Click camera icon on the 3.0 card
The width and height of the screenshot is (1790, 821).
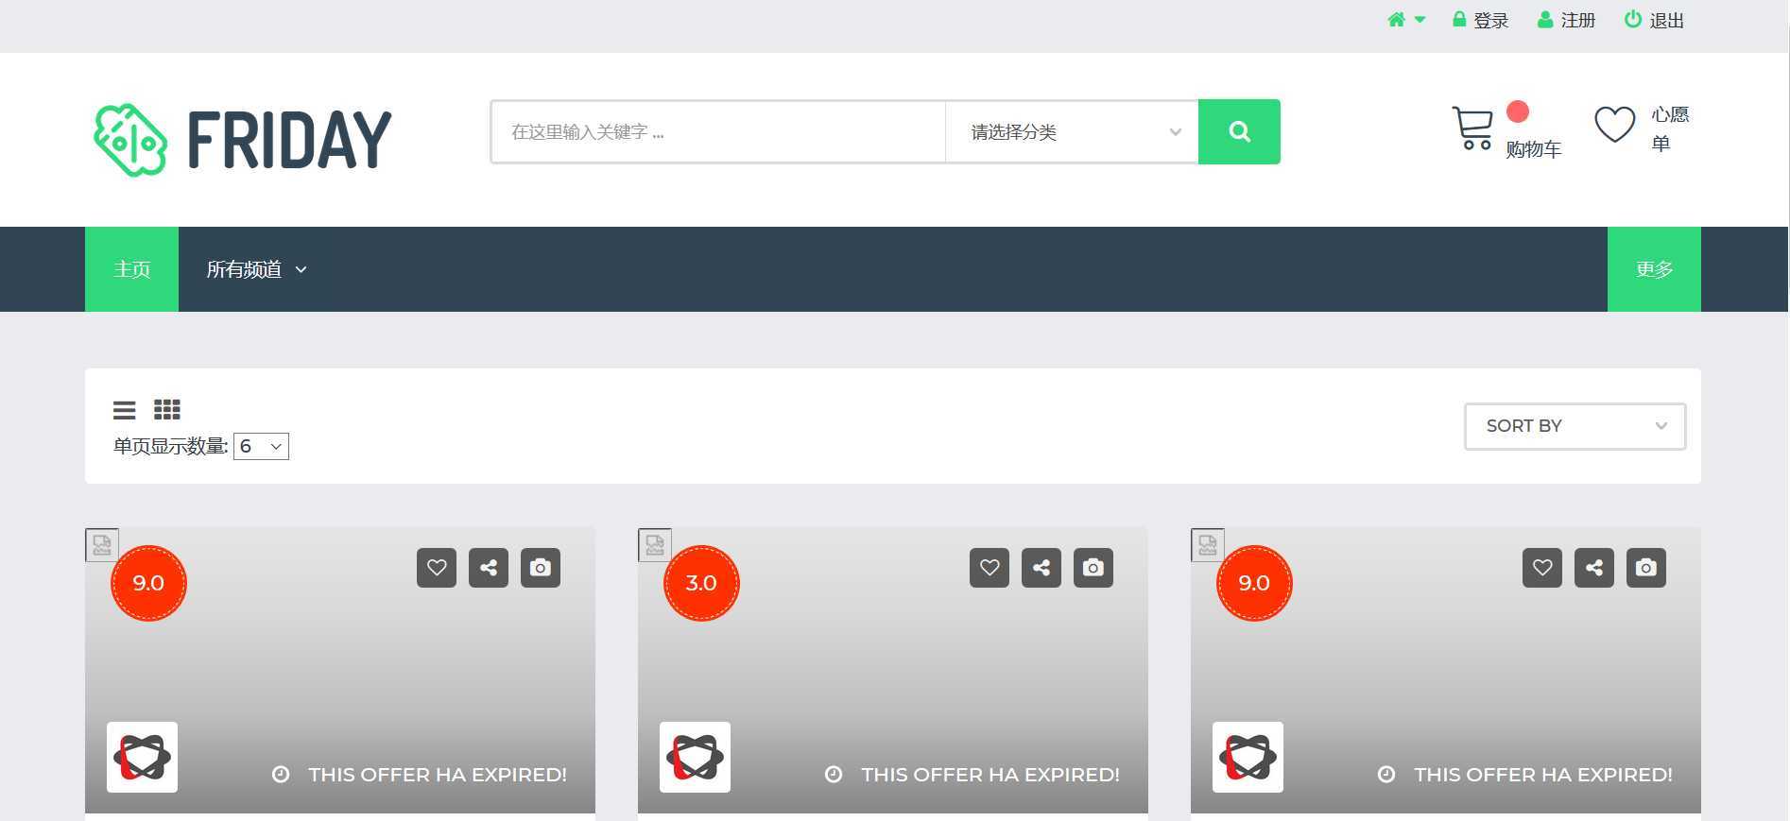point(1093,568)
